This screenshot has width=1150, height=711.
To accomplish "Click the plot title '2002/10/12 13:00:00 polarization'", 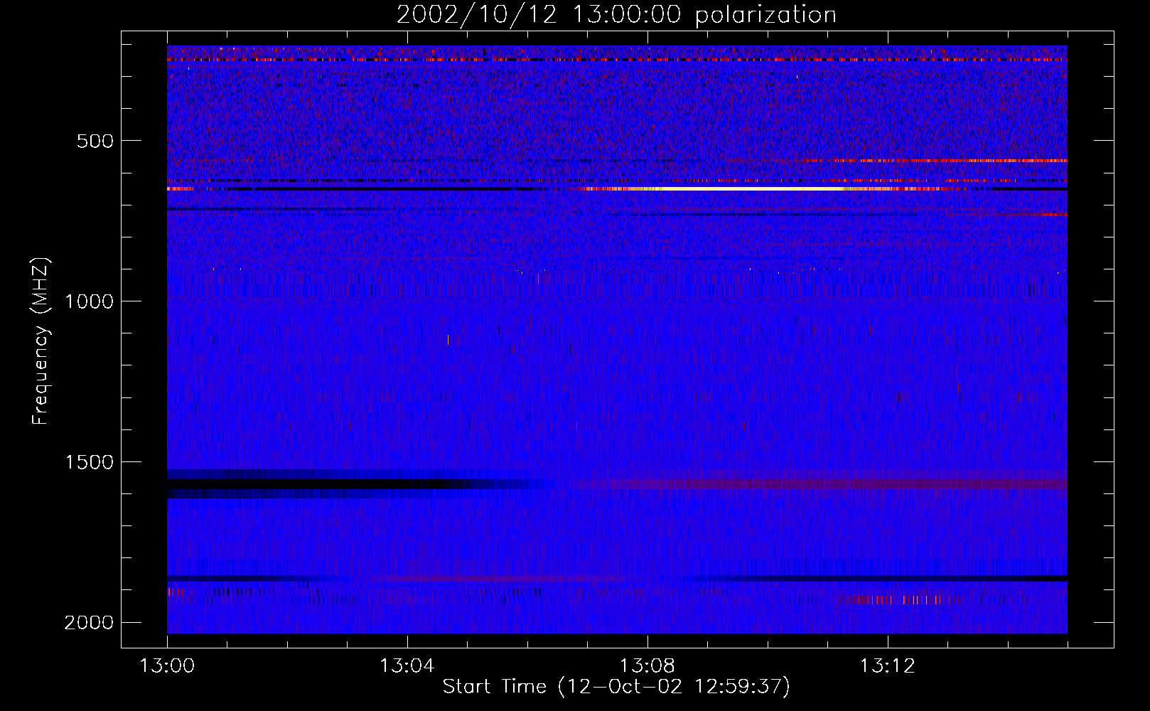I will click(x=616, y=15).
